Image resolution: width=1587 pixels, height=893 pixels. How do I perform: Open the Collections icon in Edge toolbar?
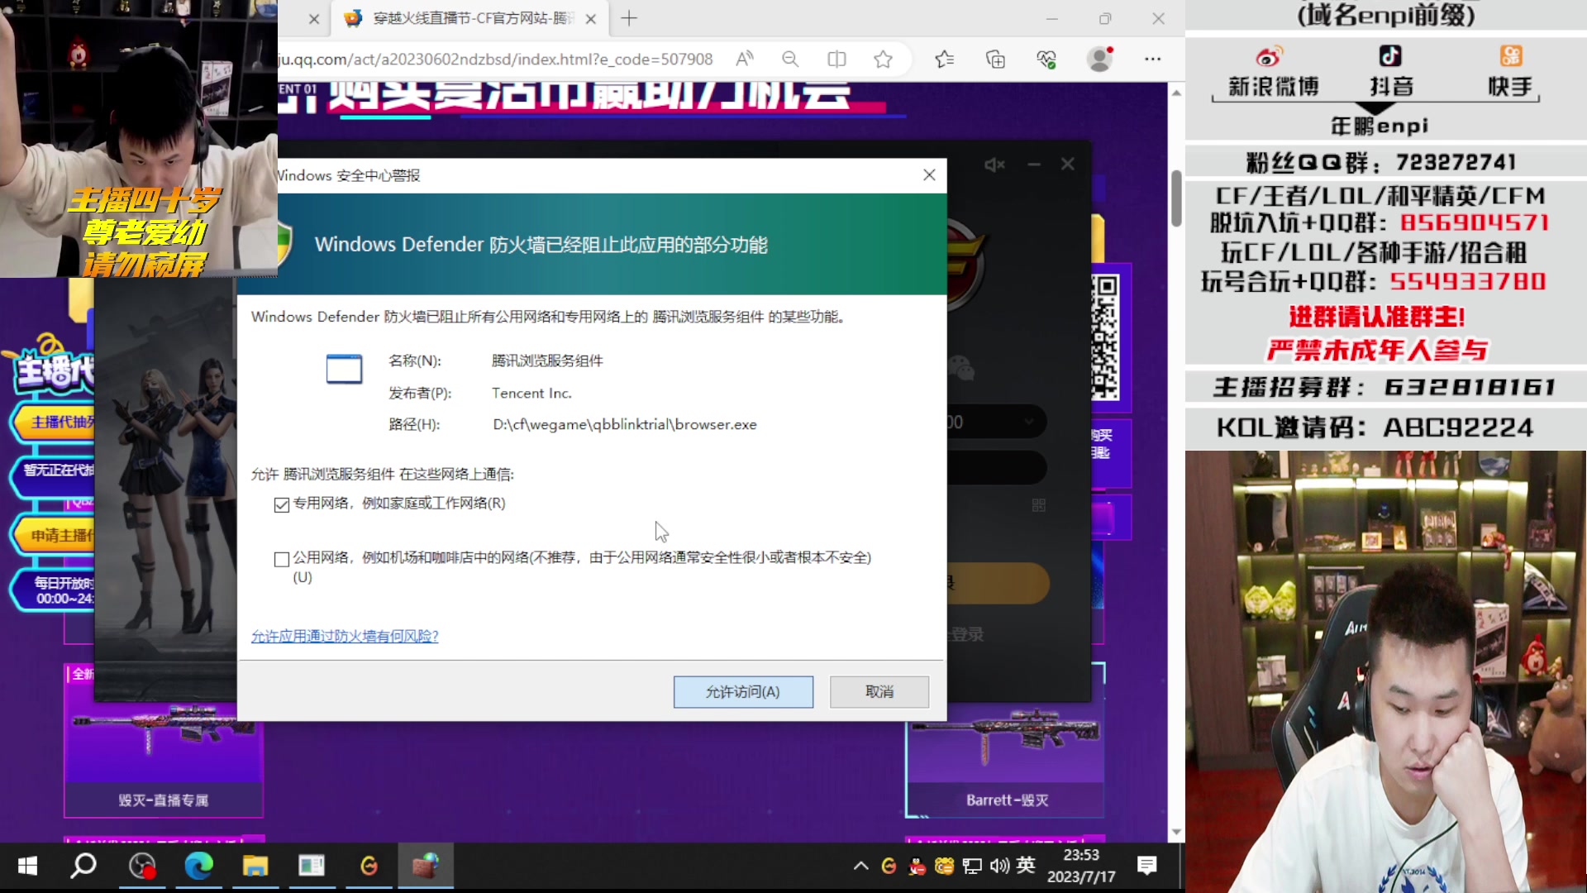pyautogui.click(x=996, y=59)
